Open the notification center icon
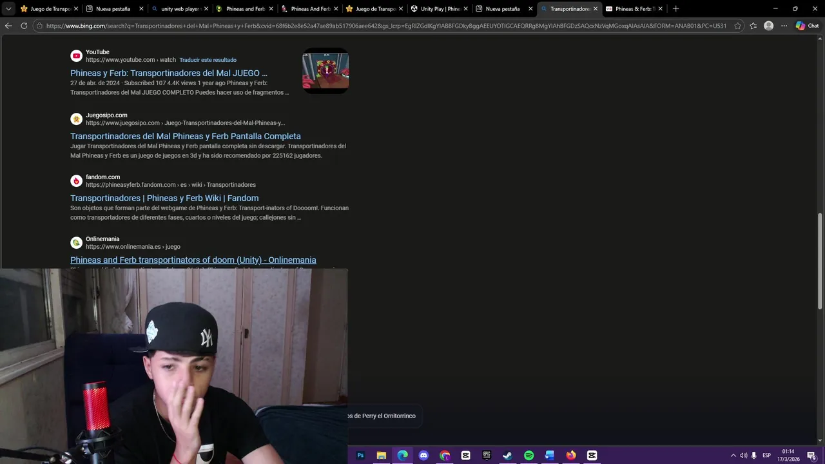Screen dimensions: 825x464 (x=811, y=456)
